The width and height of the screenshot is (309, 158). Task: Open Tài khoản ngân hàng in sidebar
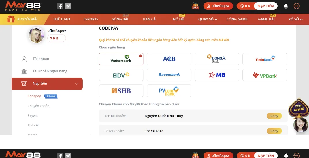point(50,71)
